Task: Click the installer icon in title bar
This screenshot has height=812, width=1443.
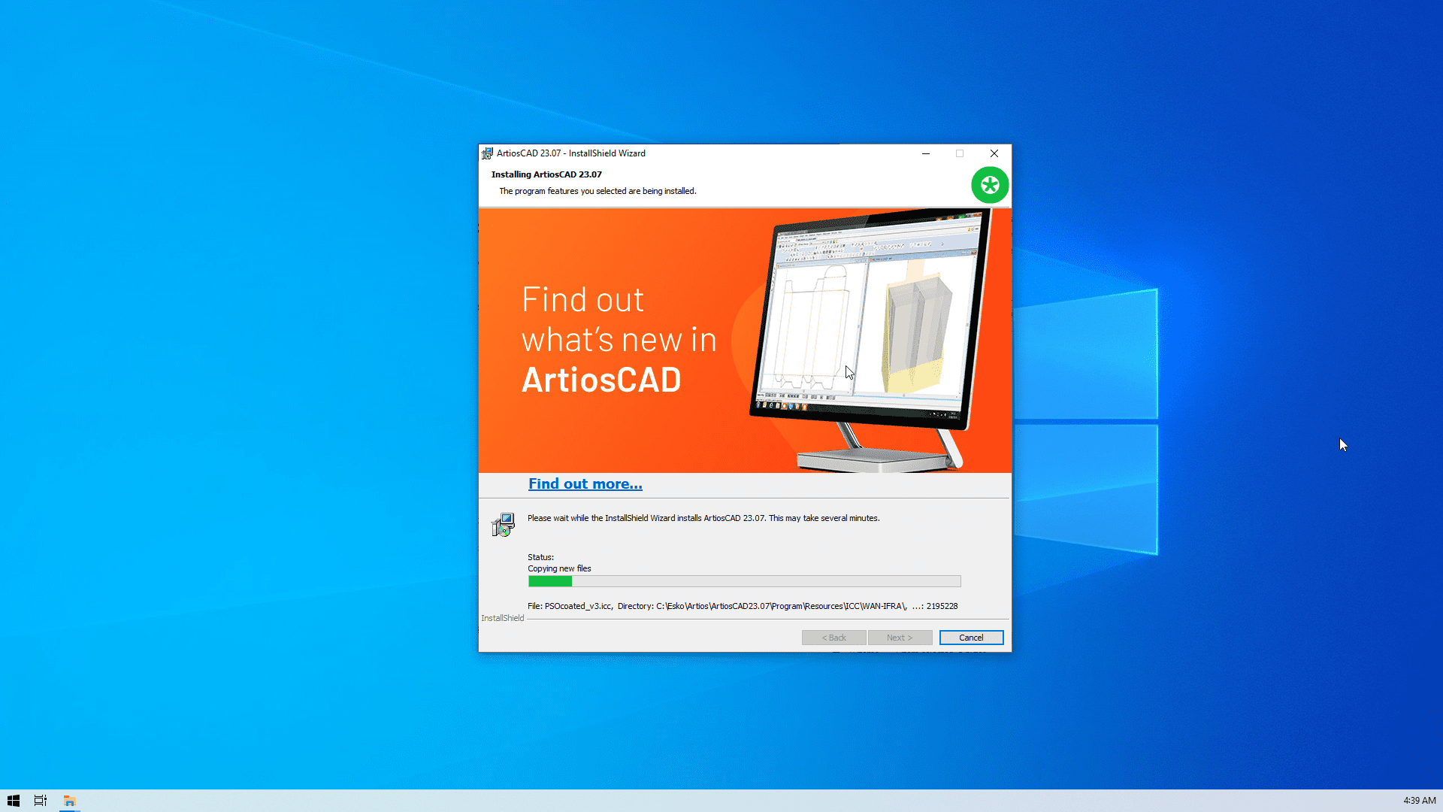Action: pyautogui.click(x=487, y=153)
